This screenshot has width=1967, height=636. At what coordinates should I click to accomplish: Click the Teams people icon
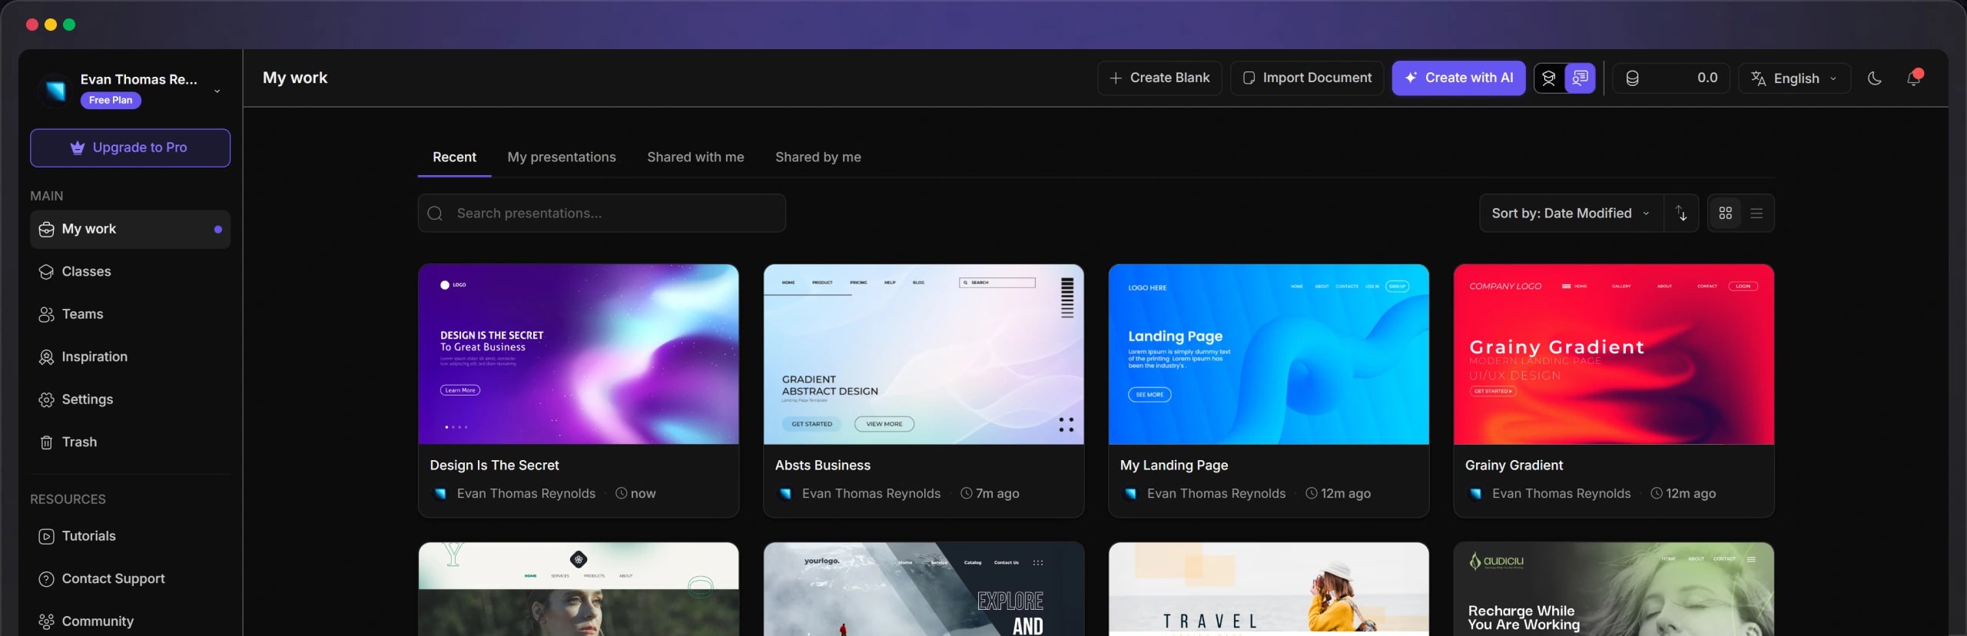point(46,314)
